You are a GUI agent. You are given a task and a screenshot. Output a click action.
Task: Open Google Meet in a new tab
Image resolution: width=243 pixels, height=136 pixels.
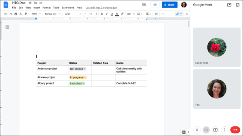238,5
